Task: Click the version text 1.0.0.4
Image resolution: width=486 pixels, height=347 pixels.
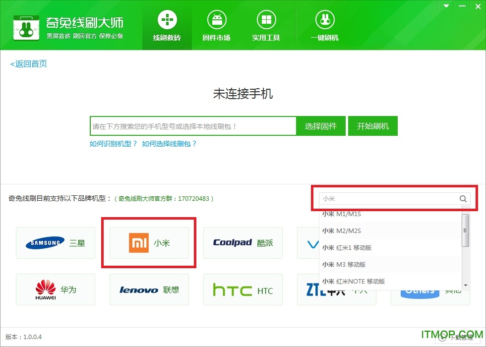Action: point(33,337)
